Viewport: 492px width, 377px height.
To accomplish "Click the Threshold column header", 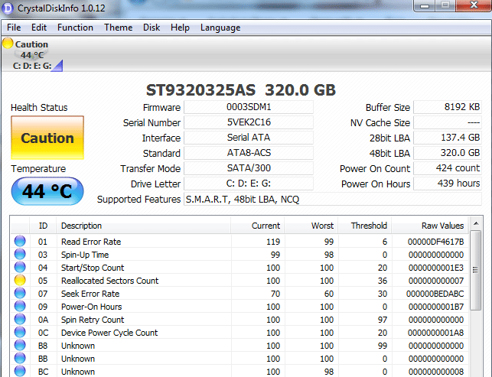I will coord(365,226).
